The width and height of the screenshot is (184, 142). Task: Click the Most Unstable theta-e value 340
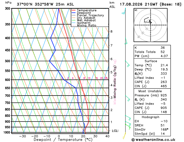point(164,99)
